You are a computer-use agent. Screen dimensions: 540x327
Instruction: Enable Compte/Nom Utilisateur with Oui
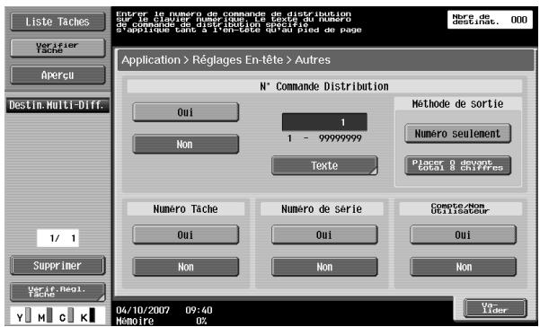(463, 234)
